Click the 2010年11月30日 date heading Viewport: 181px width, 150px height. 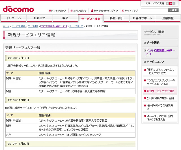click(x=18, y=100)
